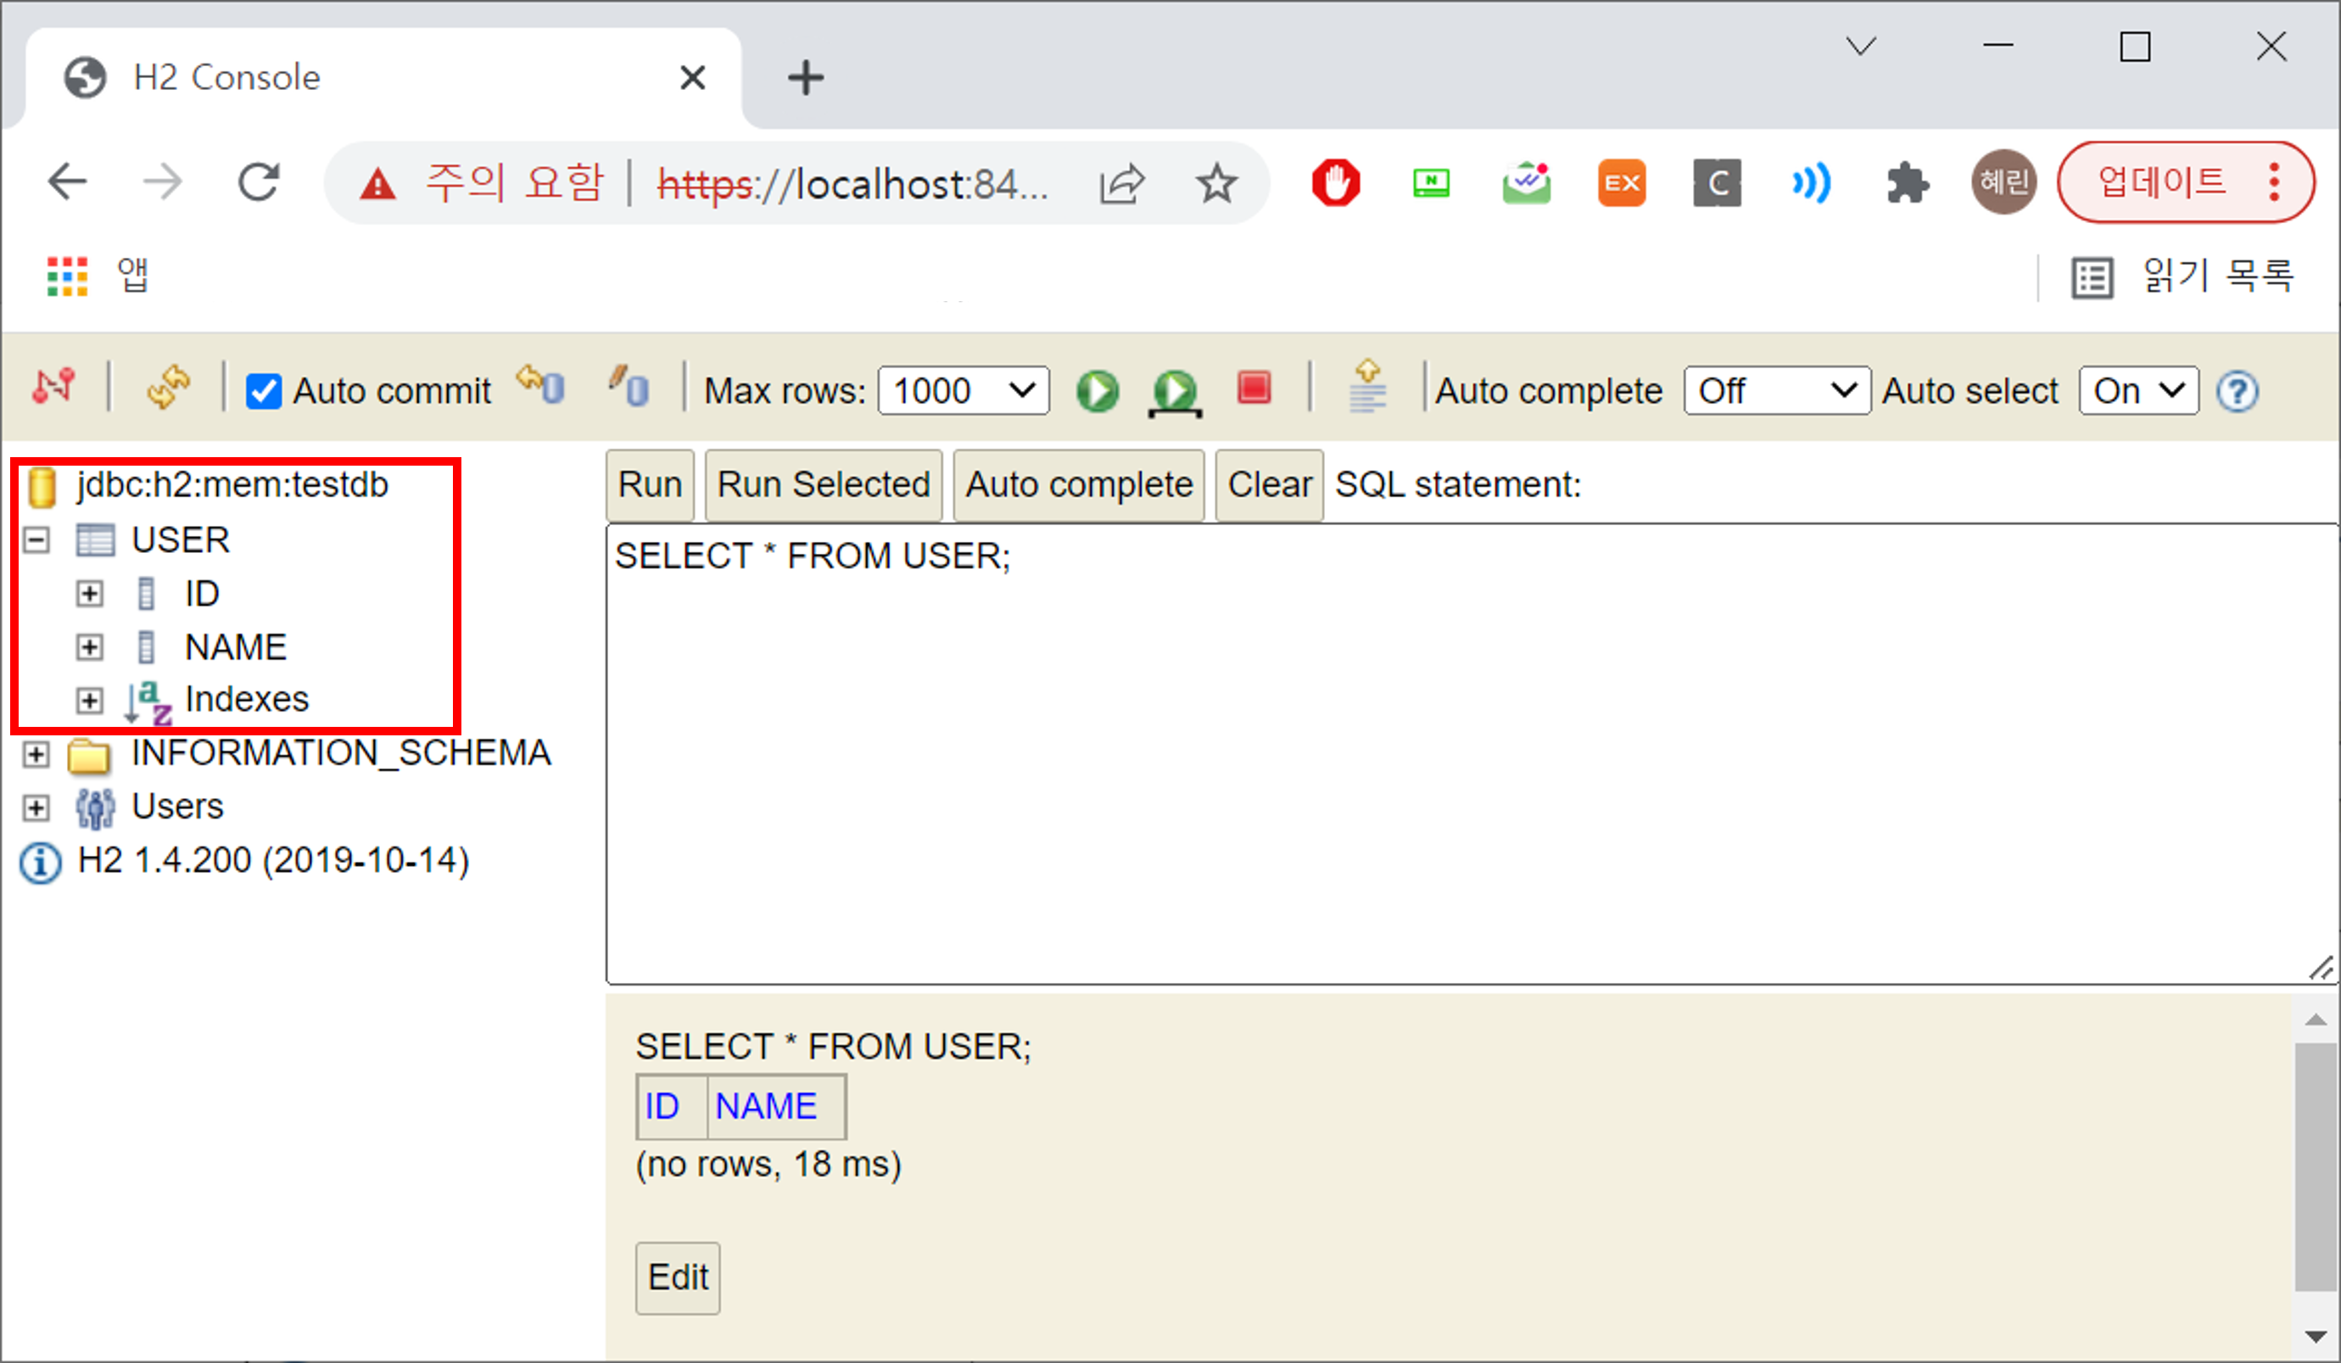2341x1363 pixels.
Task: Collapse the USER table node
Action: [36, 539]
